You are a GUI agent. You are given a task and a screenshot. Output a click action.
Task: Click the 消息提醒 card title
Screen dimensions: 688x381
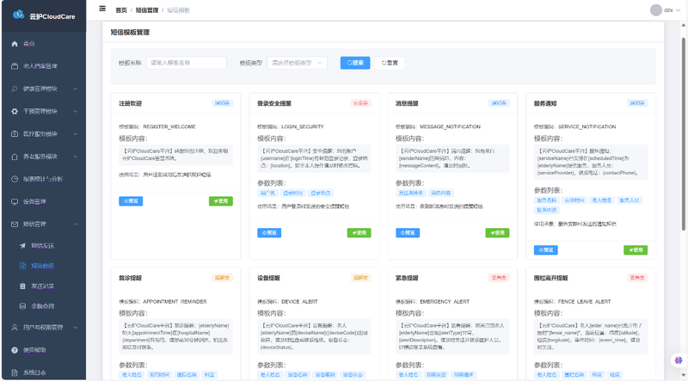407,103
